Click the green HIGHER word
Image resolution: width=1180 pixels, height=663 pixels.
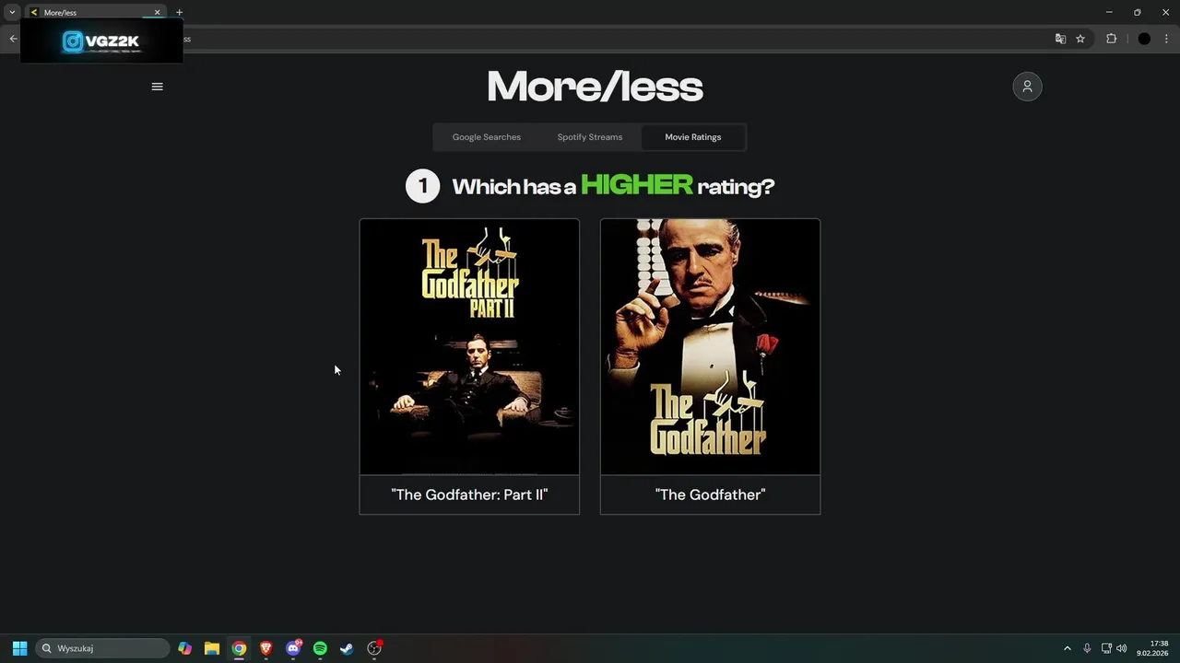[637, 185]
